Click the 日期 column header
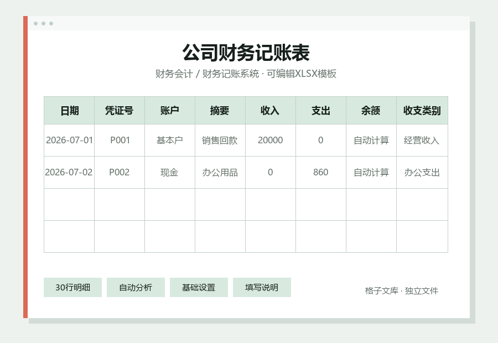This screenshot has width=498, height=343. [x=69, y=111]
